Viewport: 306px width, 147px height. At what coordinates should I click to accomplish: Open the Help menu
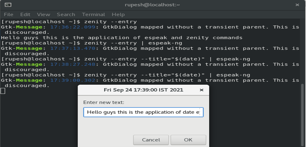coord(118,14)
